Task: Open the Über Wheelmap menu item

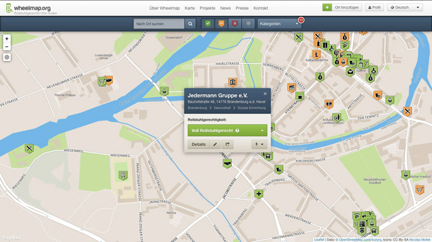Action: coord(164,8)
